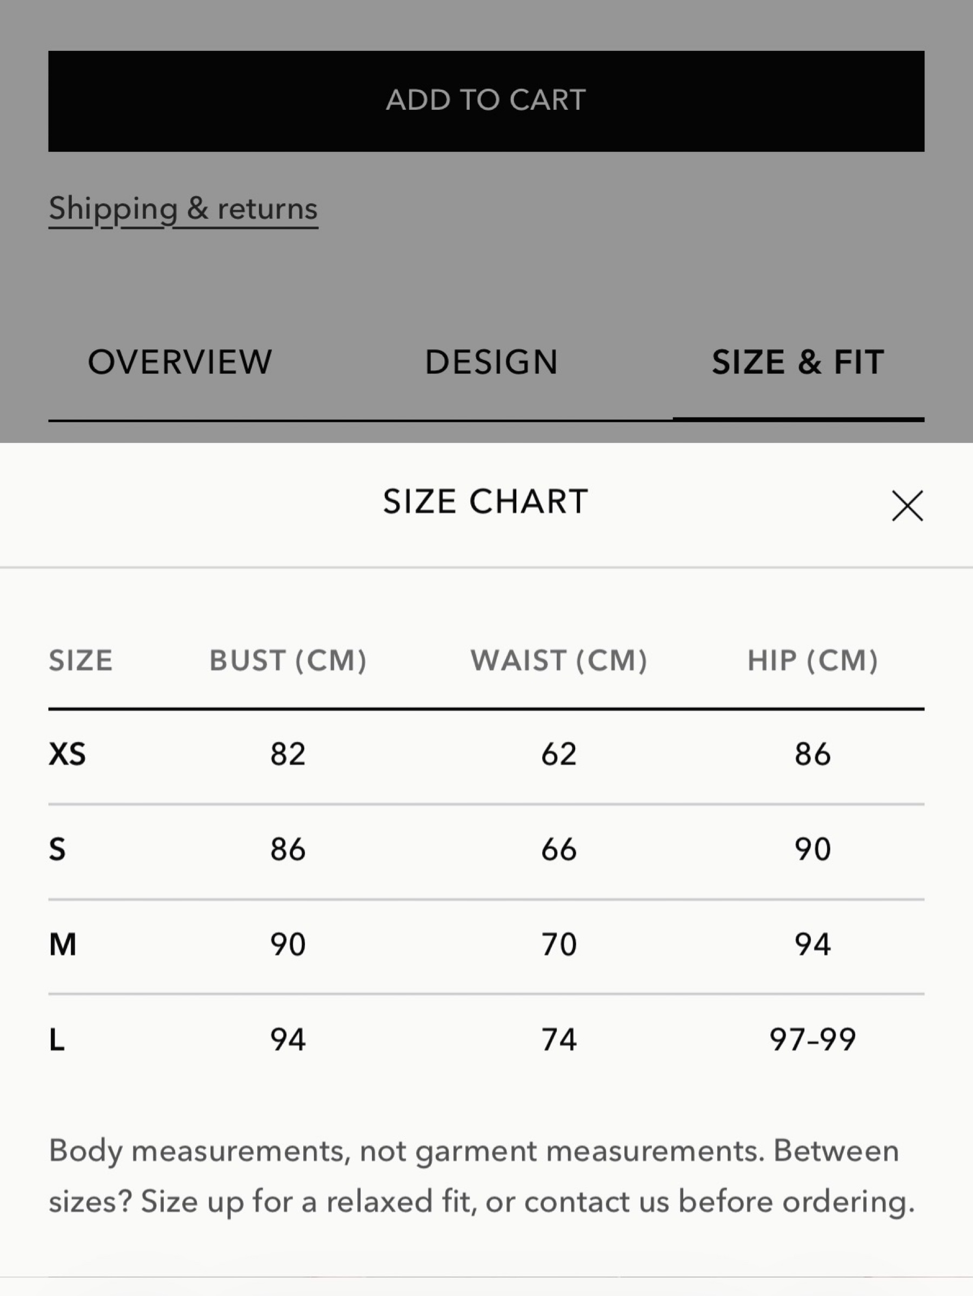Select the Size & Fit tab
973x1296 pixels.
coord(798,362)
